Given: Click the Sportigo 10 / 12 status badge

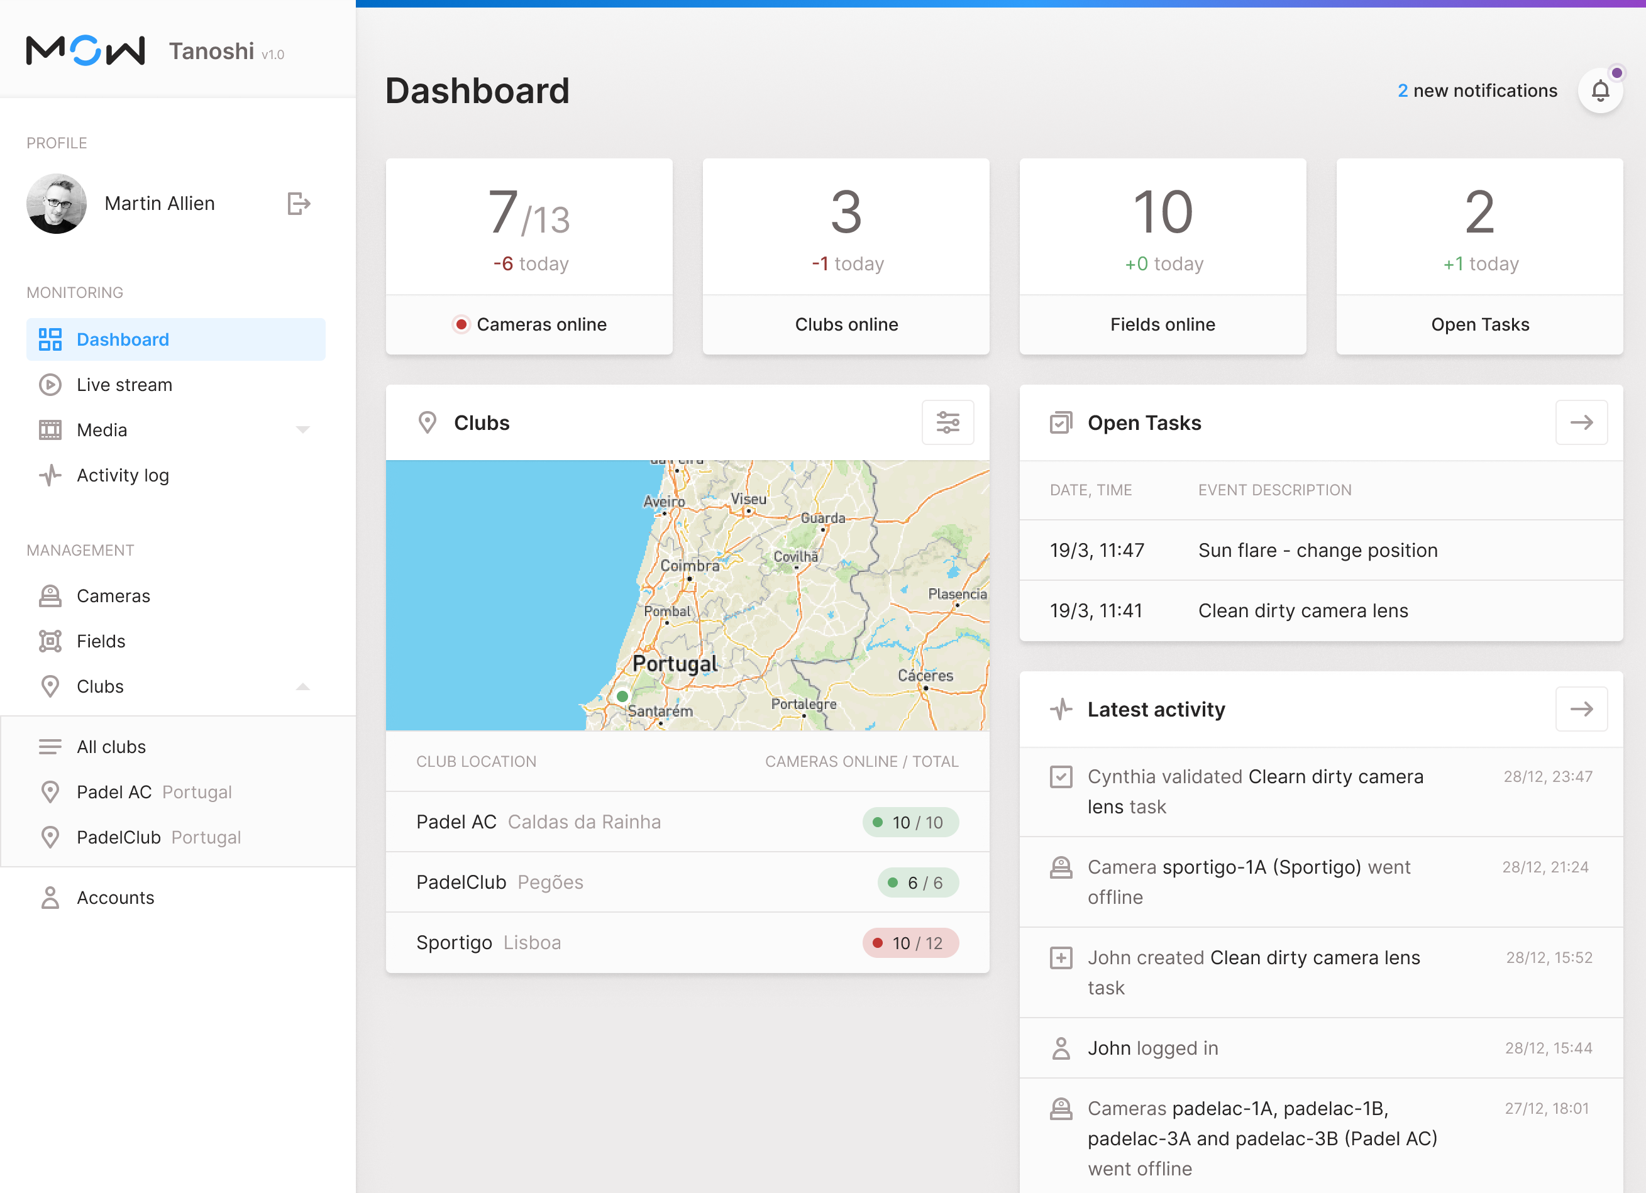Looking at the screenshot, I should (910, 943).
